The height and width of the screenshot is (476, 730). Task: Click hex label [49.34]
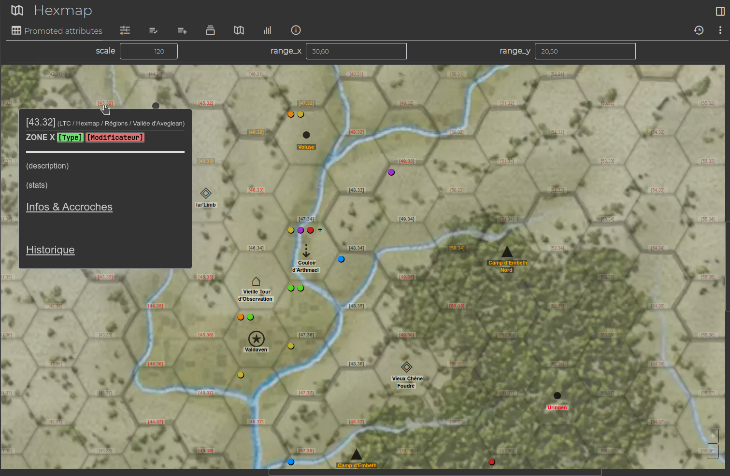(x=407, y=219)
